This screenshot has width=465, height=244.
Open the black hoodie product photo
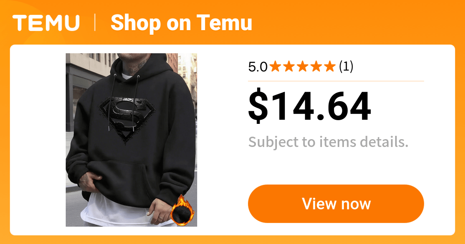click(x=131, y=140)
